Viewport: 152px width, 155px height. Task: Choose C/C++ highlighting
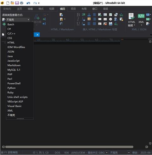pos(20,33)
